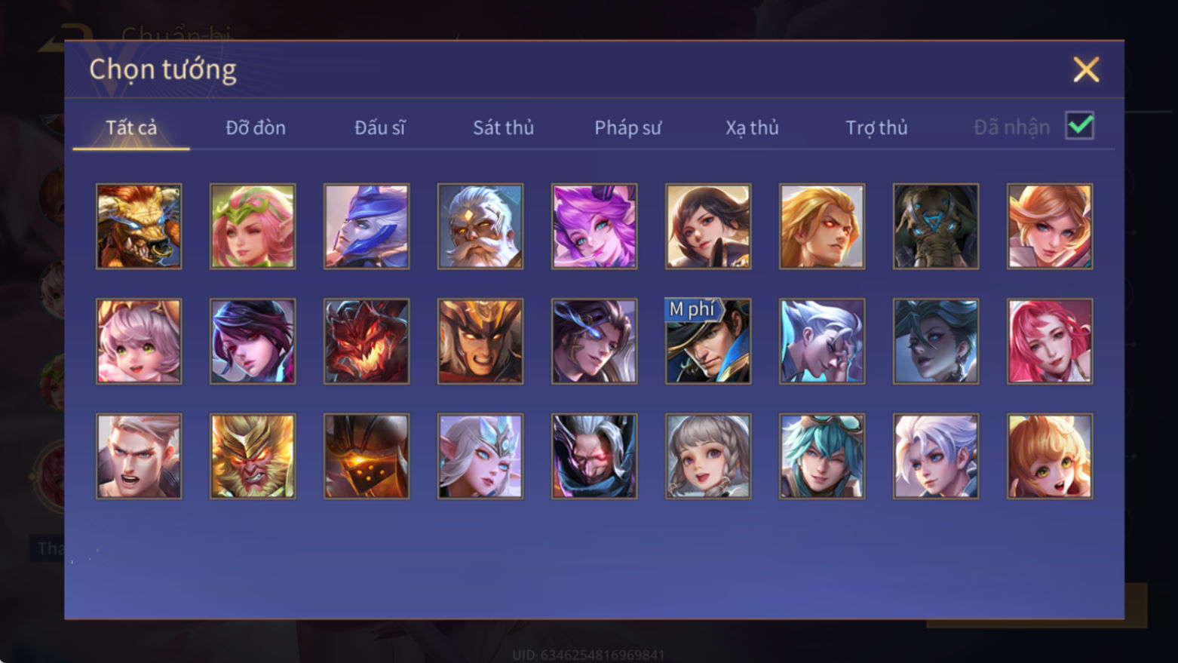
Task: Choose the pink-haired hero with green leaf crown
Action: coord(253,226)
